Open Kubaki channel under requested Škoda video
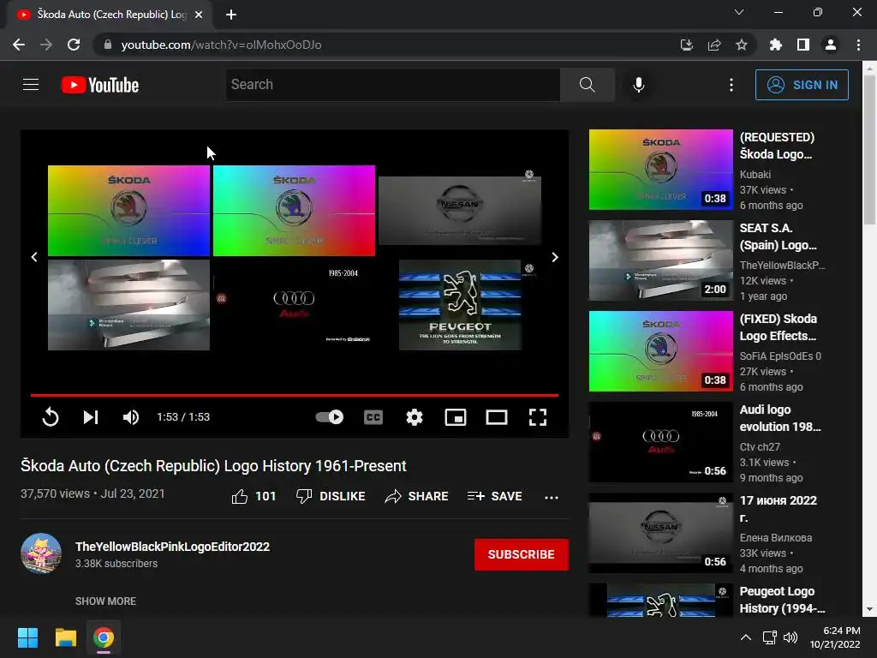877x658 pixels. [755, 175]
